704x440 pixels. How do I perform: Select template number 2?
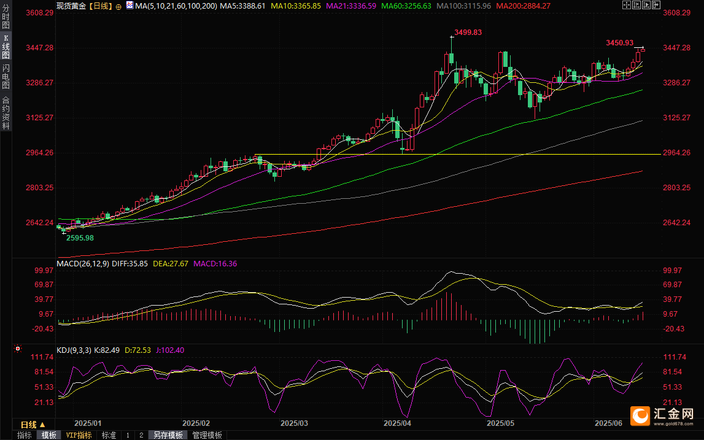[141, 435]
